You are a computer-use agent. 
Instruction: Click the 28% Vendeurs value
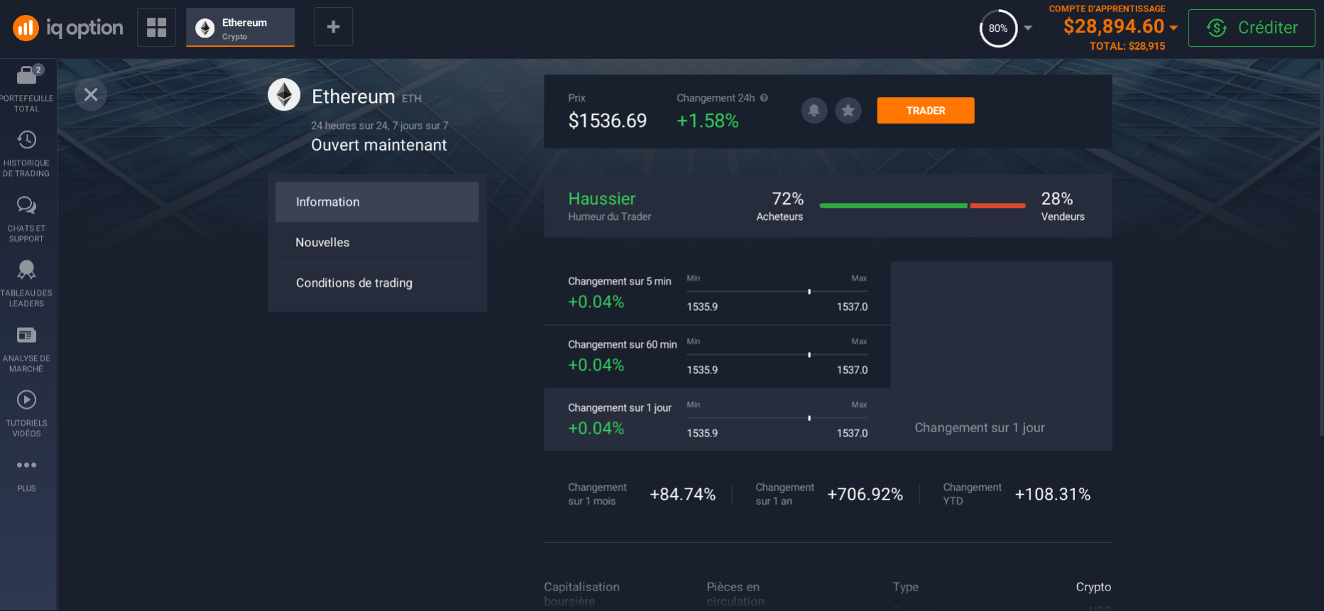(x=1057, y=199)
